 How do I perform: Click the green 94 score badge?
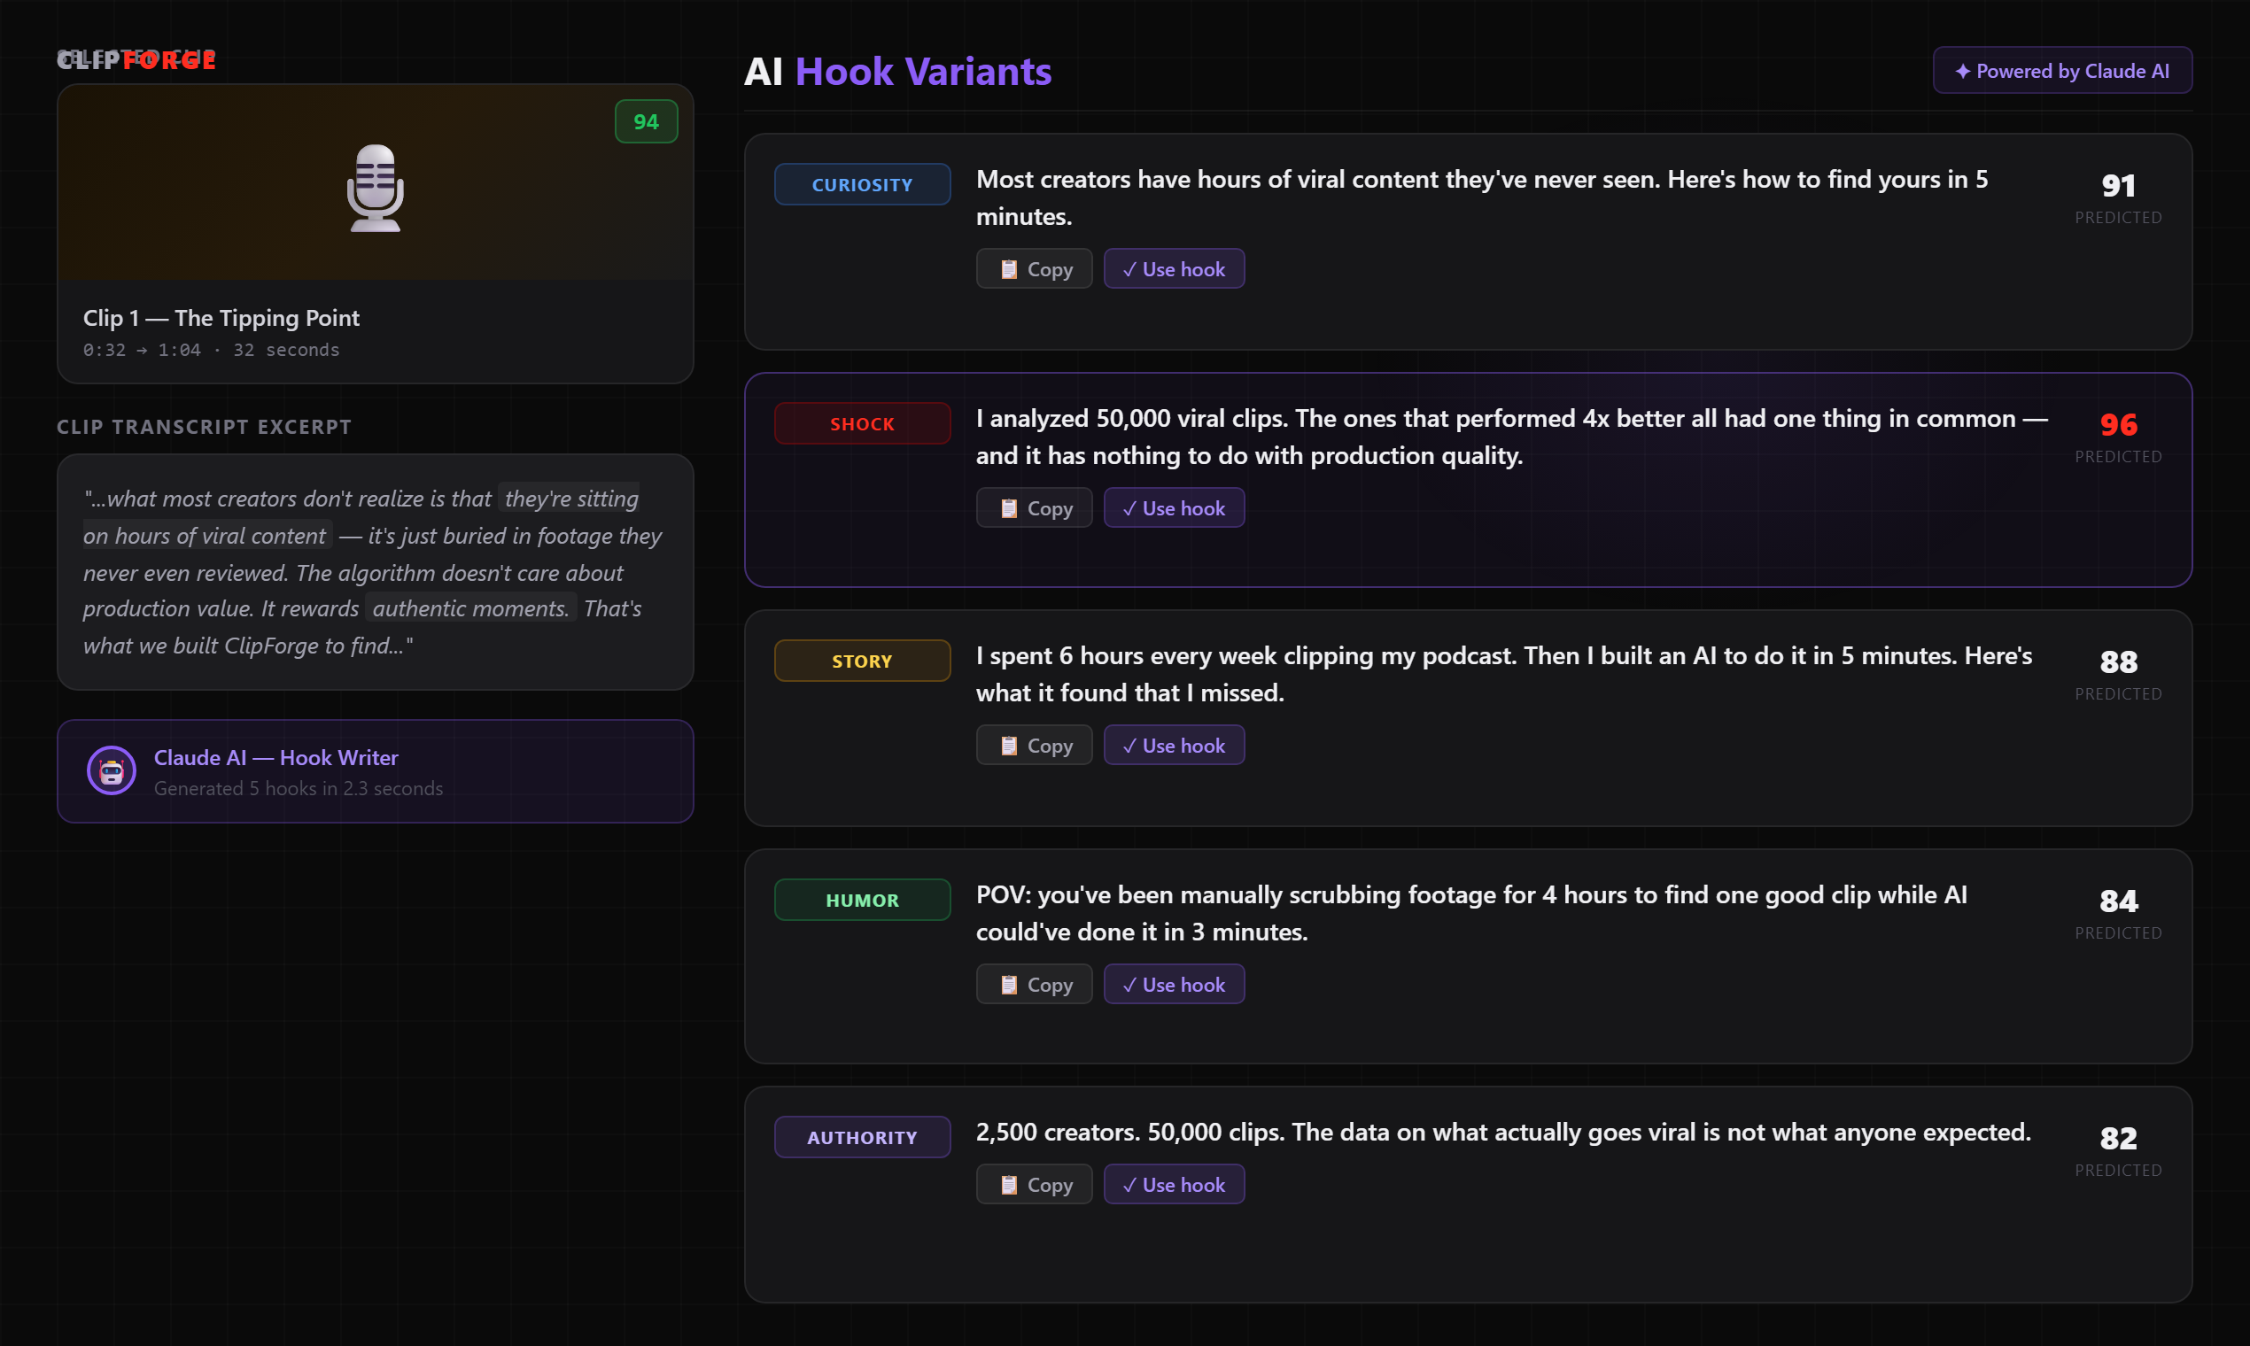click(x=645, y=121)
